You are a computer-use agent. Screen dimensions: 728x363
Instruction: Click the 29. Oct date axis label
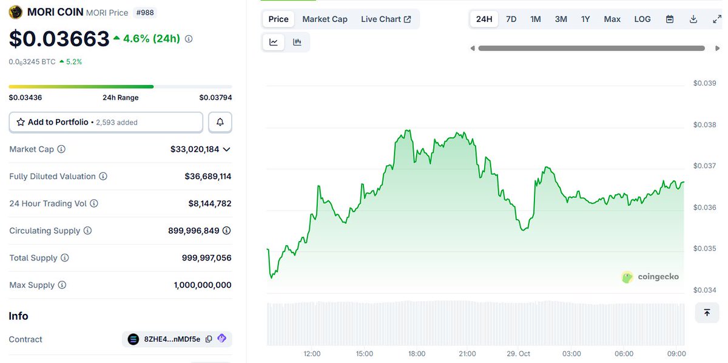(x=519, y=353)
